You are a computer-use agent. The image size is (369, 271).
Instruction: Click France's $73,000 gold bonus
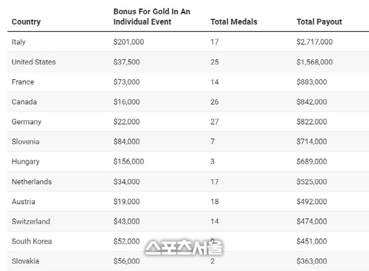tap(127, 82)
